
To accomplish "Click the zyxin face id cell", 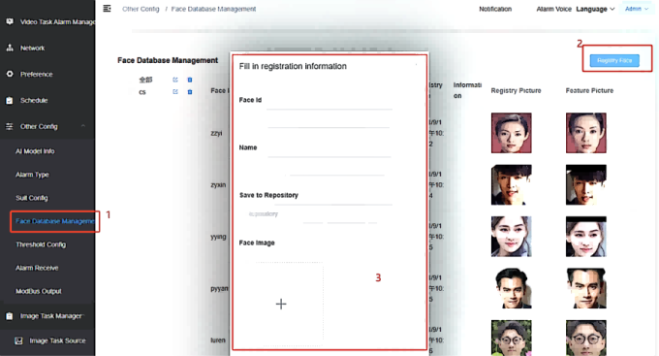I will (218, 184).
